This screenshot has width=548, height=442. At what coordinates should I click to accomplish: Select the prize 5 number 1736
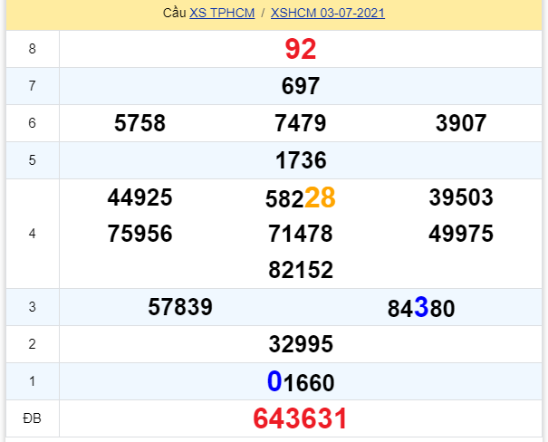[301, 161]
